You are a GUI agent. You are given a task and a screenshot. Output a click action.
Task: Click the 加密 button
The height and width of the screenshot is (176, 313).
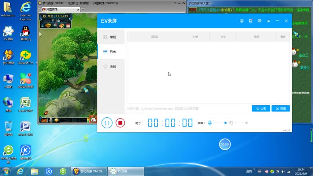tap(261, 109)
